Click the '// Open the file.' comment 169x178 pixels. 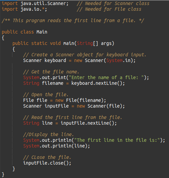(x=46, y=95)
